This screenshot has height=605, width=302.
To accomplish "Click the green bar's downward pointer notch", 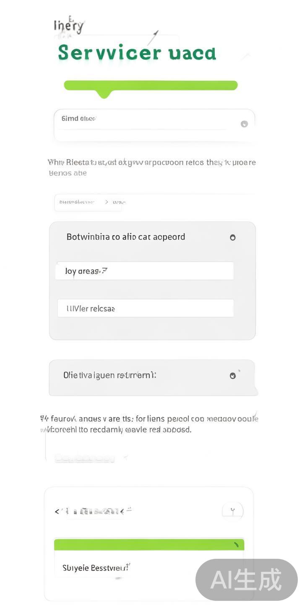I will pos(104,94).
